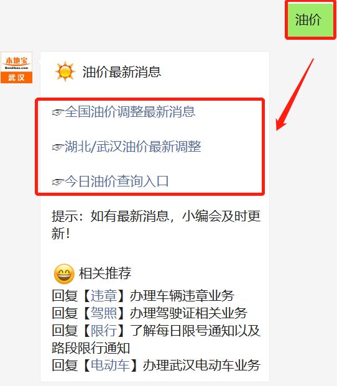
Task: Click the 驾照 keyword link
Action: click(104, 313)
